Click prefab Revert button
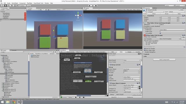 tap(167, 14)
